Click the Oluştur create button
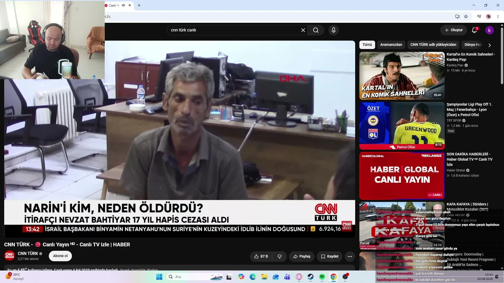 pyautogui.click(x=454, y=30)
